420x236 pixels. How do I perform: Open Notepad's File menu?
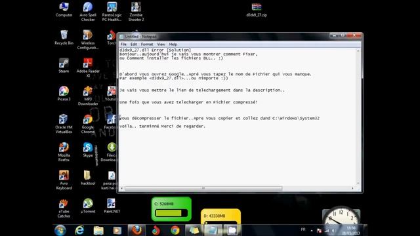coord(123,45)
